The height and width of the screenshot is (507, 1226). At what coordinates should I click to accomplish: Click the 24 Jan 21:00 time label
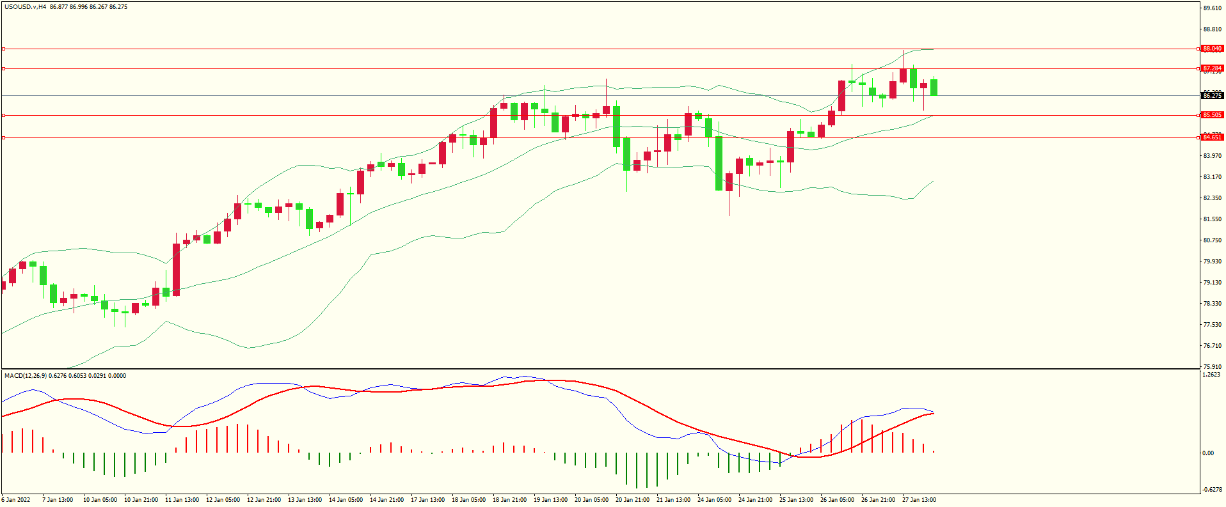pos(755,500)
